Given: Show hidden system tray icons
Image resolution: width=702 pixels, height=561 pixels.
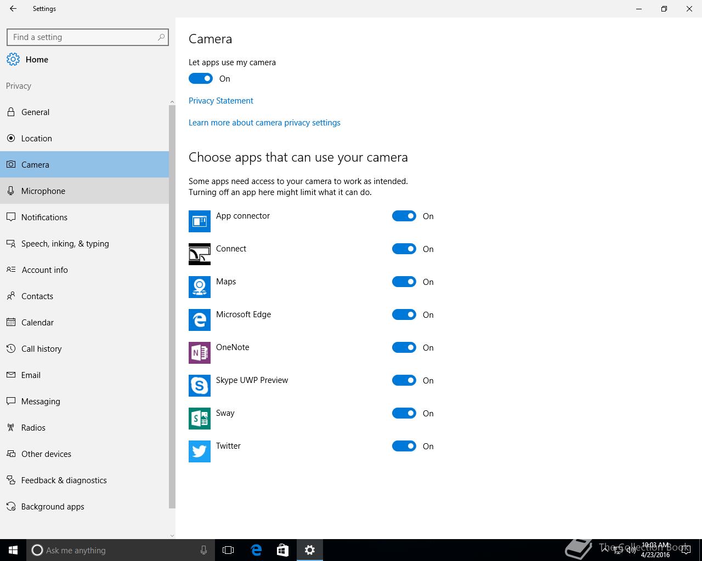Looking at the screenshot, I should pyautogui.click(x=604, y=550).
